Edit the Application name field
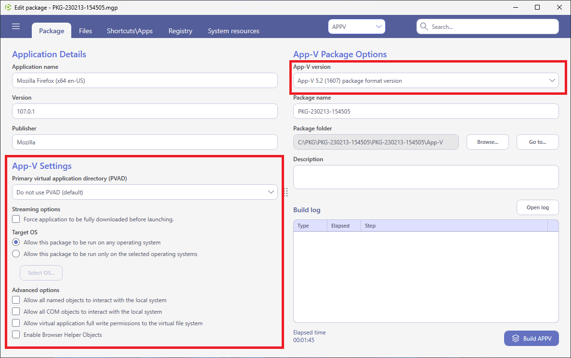The height and width of the screenshot is (358, 571). click(x=145, y=80)
